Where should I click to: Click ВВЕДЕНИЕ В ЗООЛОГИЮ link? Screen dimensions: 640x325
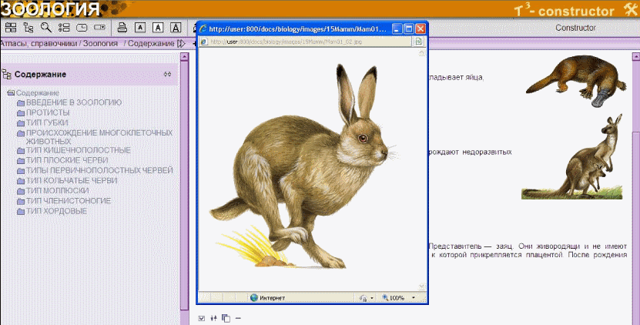click(74, 102)
